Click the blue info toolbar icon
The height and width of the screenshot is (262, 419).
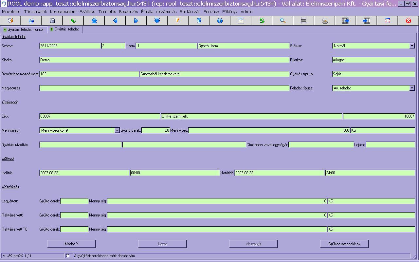coord(220,21)
